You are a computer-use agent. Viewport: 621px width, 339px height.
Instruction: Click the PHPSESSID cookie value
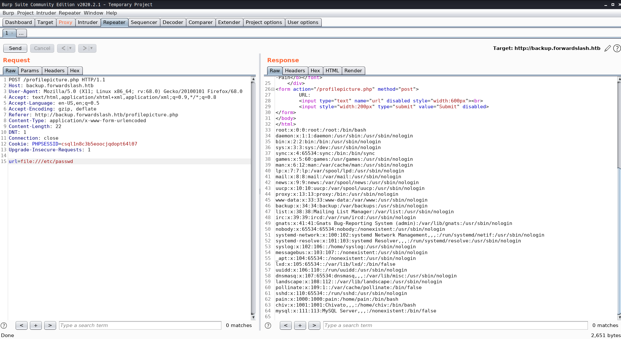coord(99,144)
